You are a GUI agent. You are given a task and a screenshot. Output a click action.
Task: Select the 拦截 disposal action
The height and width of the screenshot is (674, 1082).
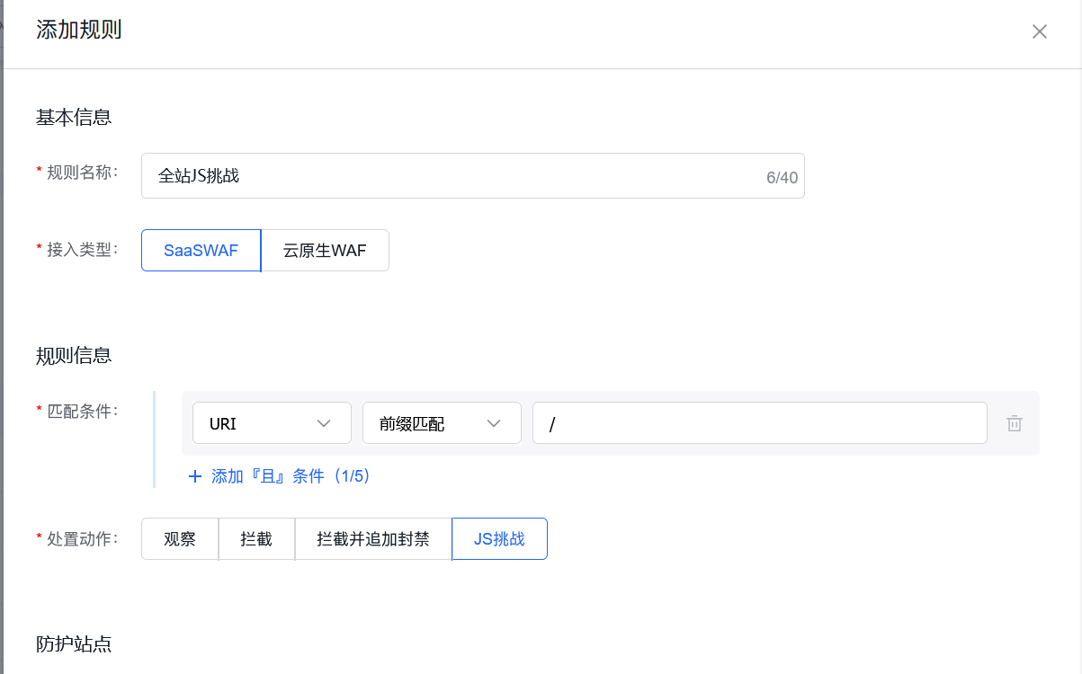[x=256, y=538]
